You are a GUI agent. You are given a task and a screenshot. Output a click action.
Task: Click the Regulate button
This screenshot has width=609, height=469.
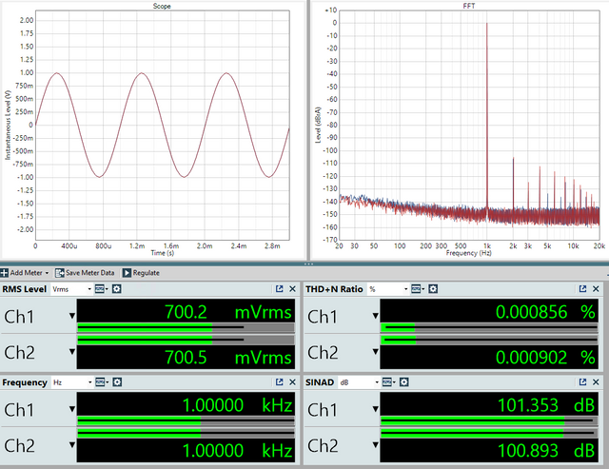pyautogui.click(x=141, y=272)
